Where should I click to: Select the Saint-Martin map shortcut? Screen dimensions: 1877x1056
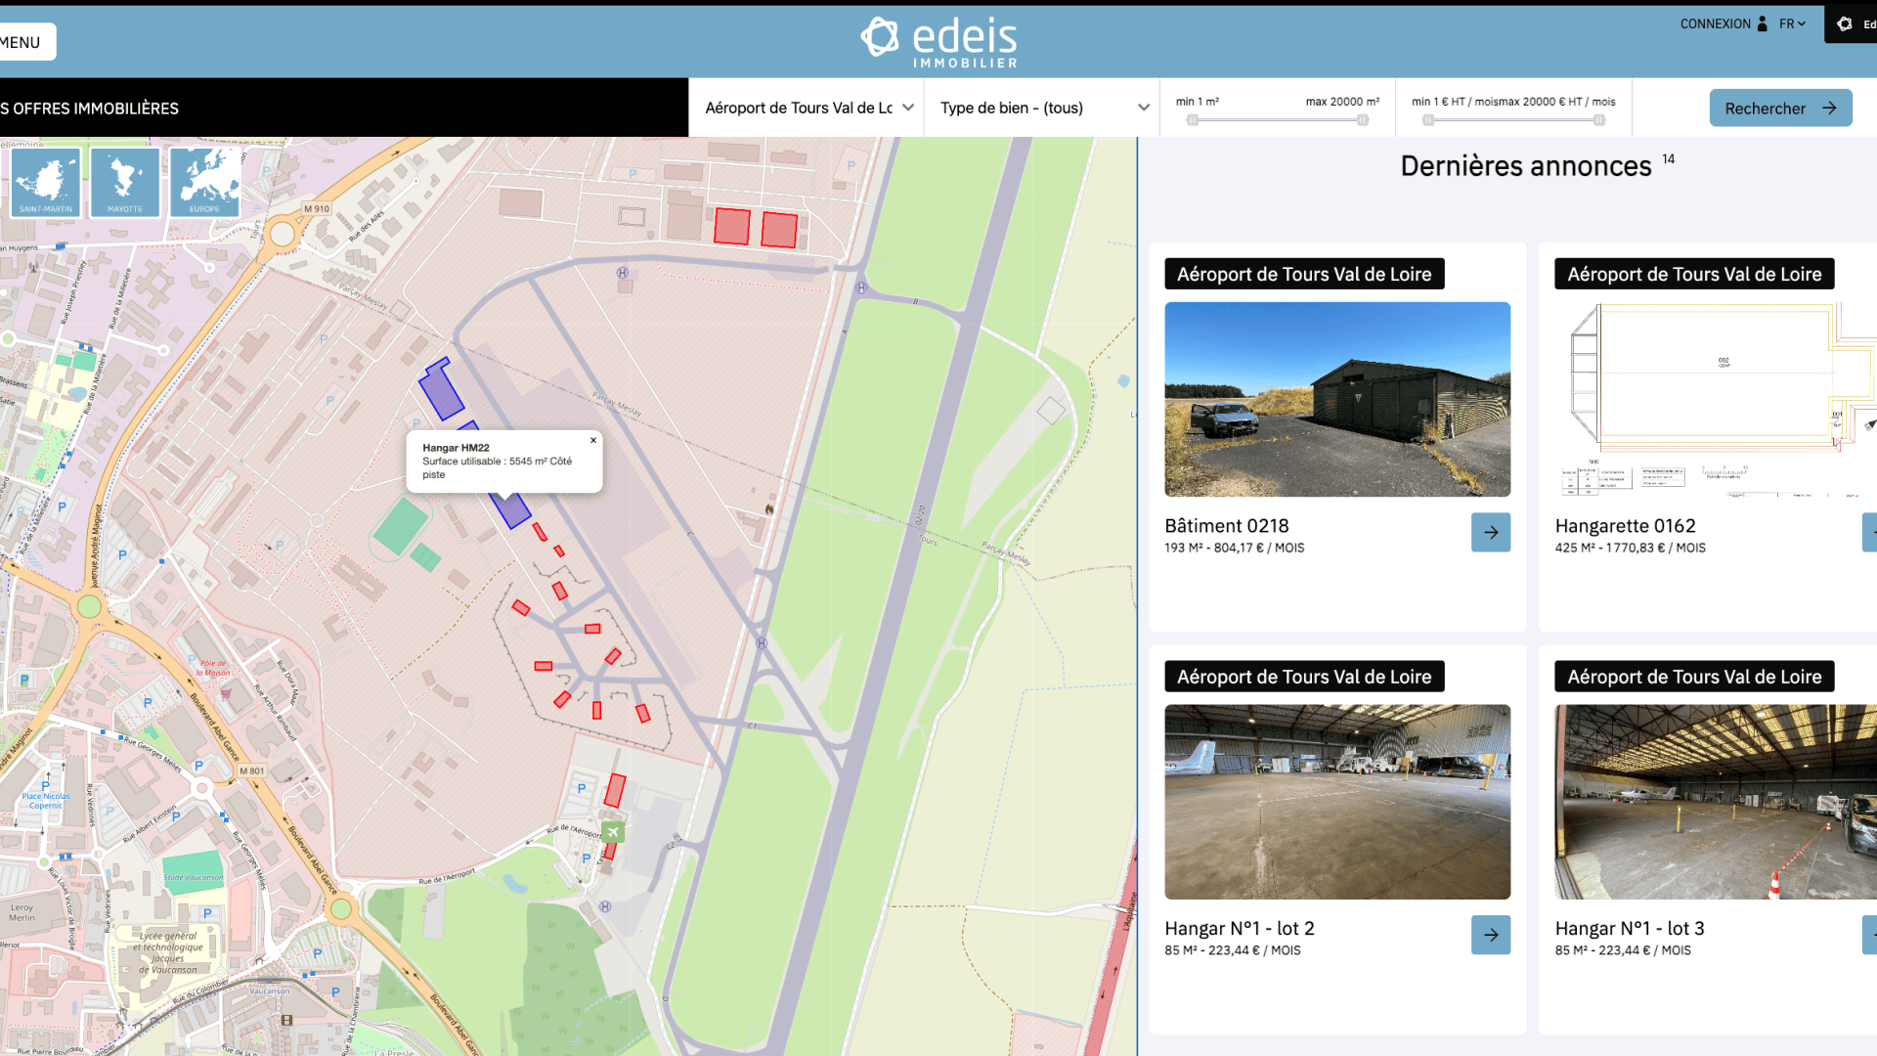[x=46, y=182]
